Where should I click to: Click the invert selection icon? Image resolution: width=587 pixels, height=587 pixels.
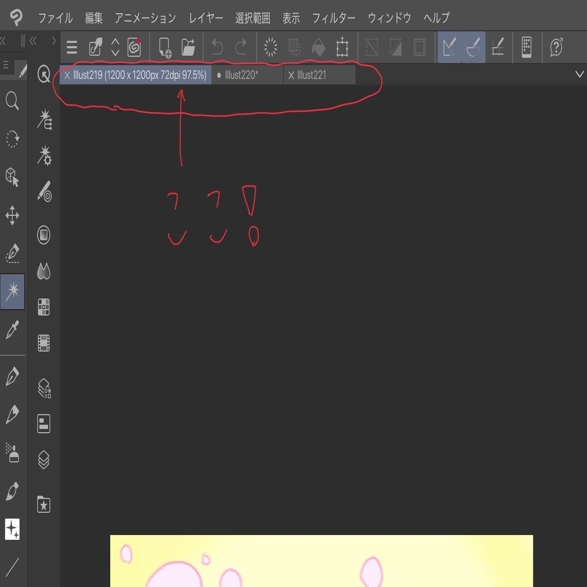coord(396,47)
